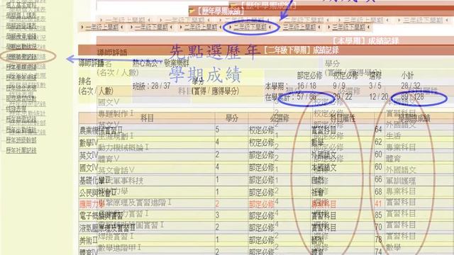Click the 二年級下學期 成績記錄 section header
This screenshot has height=255, width=454.
point(301,50)
